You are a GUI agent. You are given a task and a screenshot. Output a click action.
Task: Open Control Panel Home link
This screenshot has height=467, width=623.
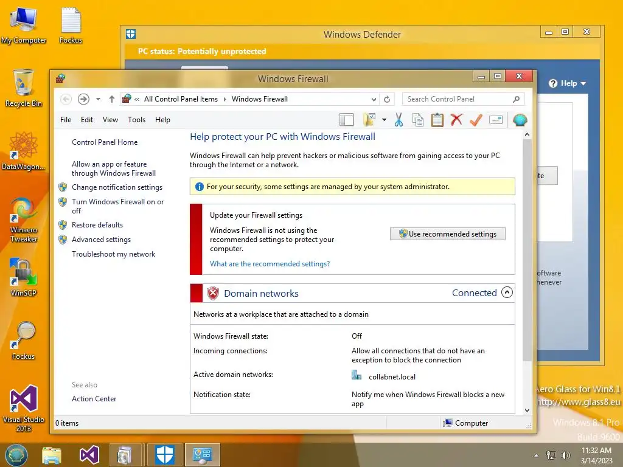pyautogui.click(x=105, y=142)
